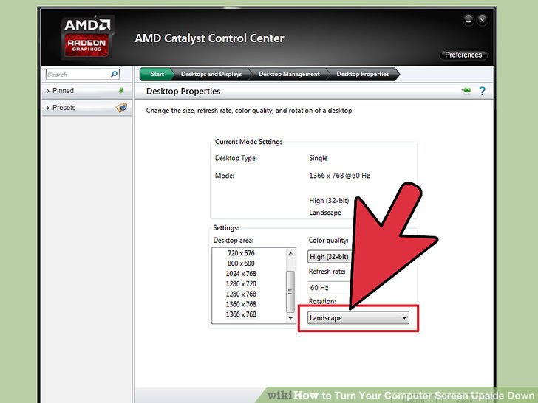The width and height of the screenshot is (538, 403).
Task: Select 1366 x 768 desktop area
Action: pos(241,314)
